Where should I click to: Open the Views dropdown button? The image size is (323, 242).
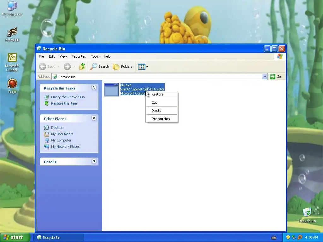tap(143, 66)
